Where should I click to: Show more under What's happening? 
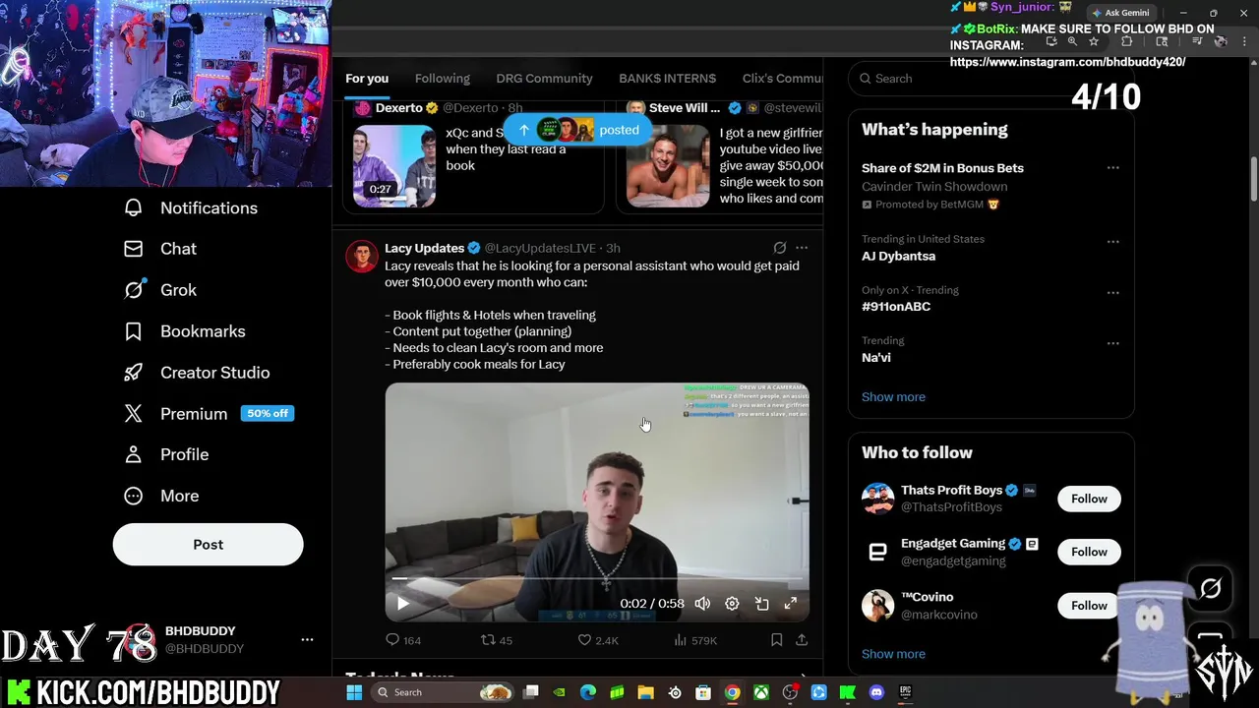tap(893, 397)
